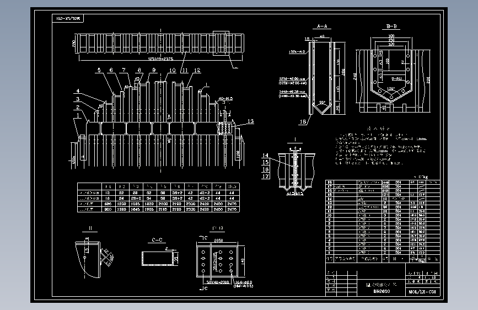Click part callout number 4
The width and height of the screenshot is (478, 310).
78,90
